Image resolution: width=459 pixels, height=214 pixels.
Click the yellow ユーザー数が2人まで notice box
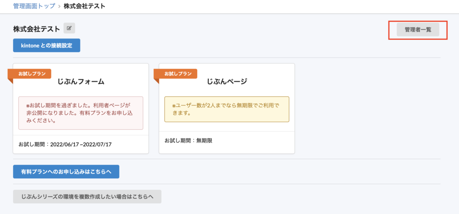point(227,109)
